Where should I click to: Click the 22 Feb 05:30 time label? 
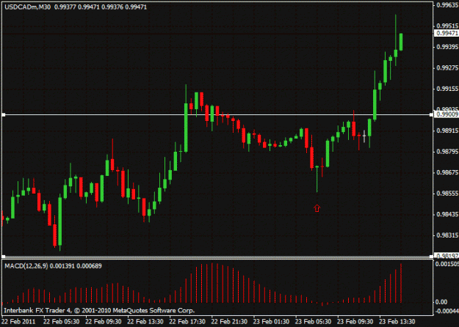(61, 321)
